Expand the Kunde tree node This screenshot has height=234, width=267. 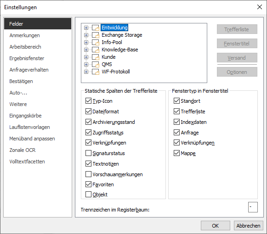[x=86, y=57]
